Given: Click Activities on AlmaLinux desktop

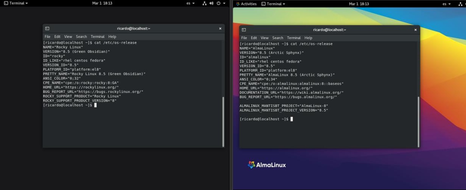Looking at the screenshot, I should tap(246, 4).
